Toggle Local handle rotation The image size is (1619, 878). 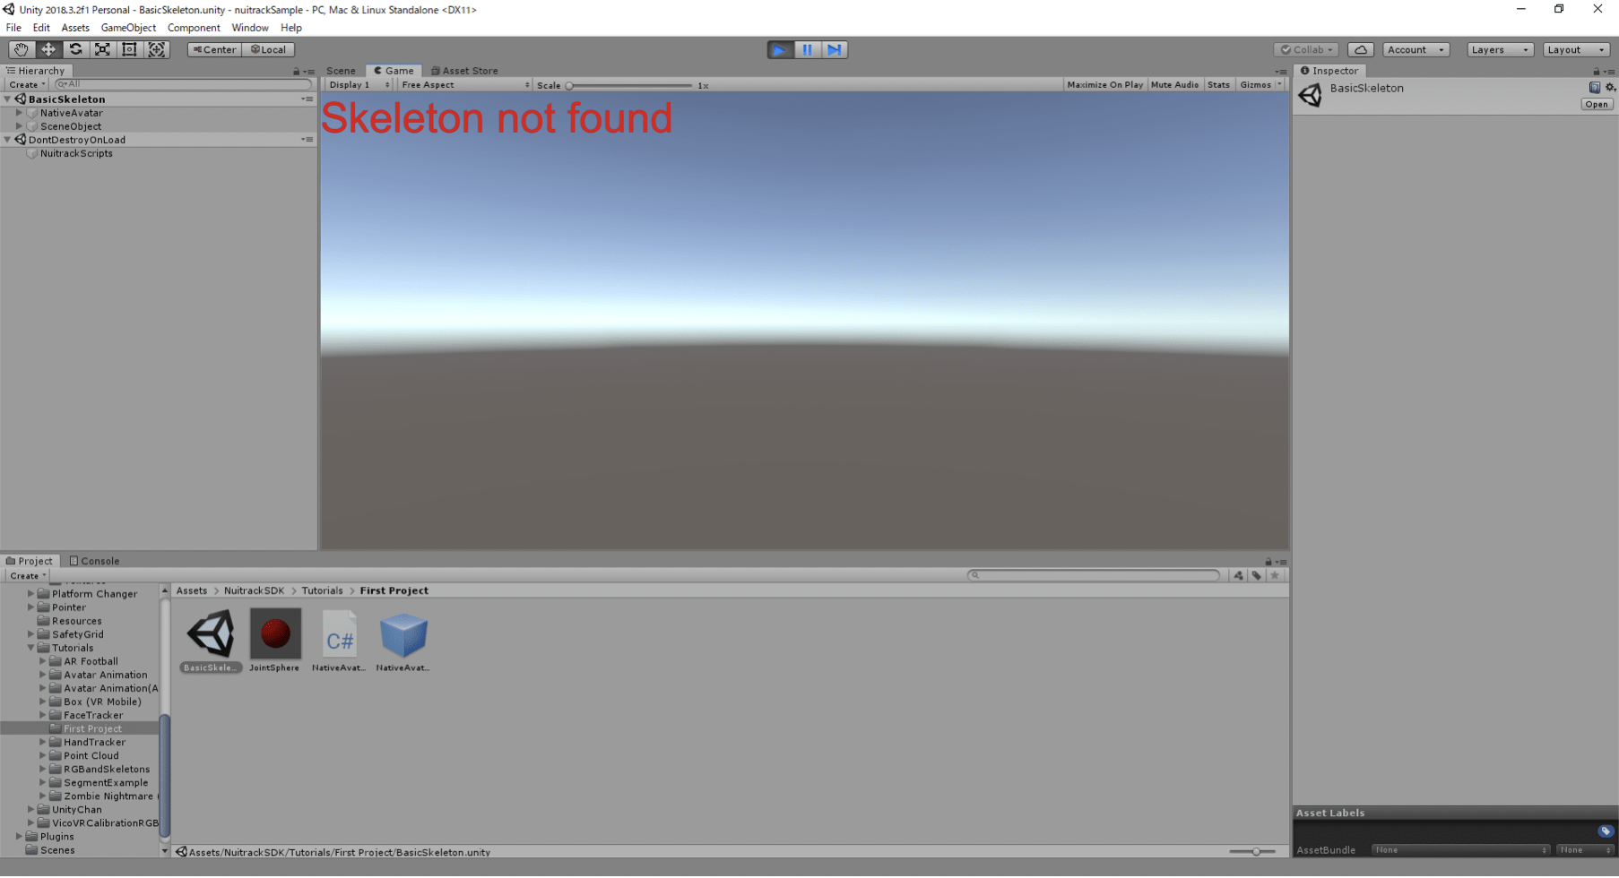pos(269,50)
